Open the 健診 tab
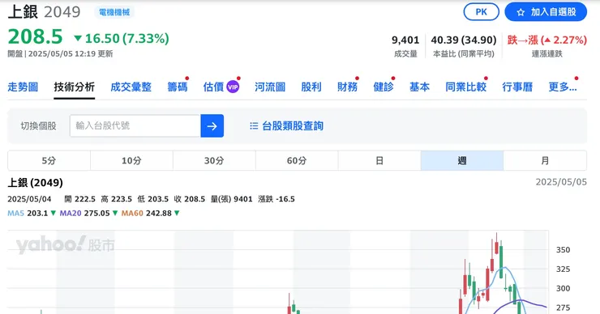This screenshot has width=600, height=314. [x=384, y=87]
